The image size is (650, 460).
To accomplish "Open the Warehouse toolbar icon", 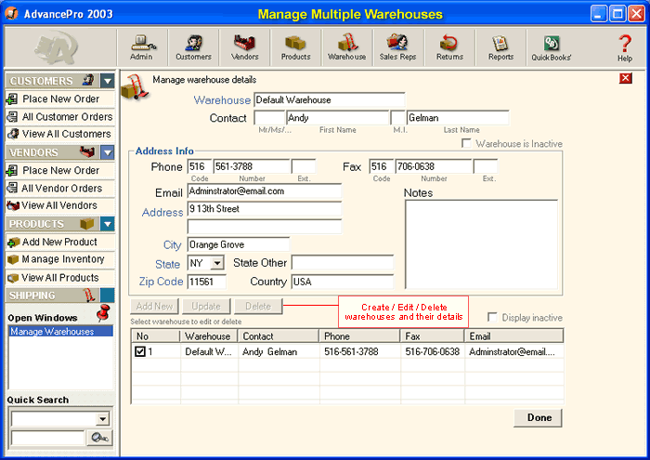I will point(347,47).
